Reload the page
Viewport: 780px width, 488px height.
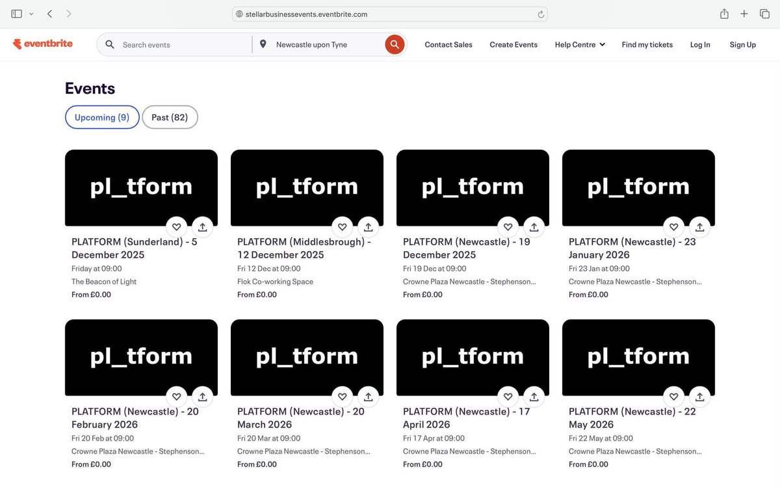(541, 14)
